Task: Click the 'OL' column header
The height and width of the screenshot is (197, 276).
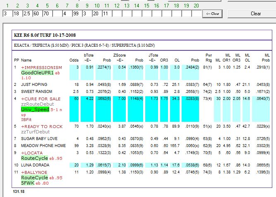Action: pyautogui.click(x=177, y=60)
